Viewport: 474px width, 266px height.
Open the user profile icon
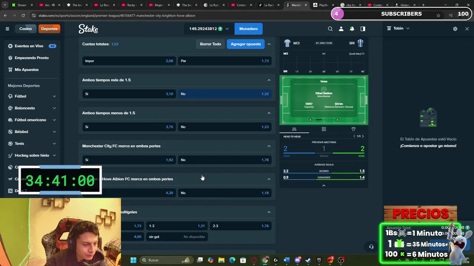click(341, 29)
